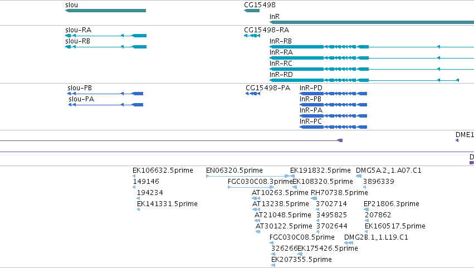Click the AT10263.5prime EST label

pos(280,193)
